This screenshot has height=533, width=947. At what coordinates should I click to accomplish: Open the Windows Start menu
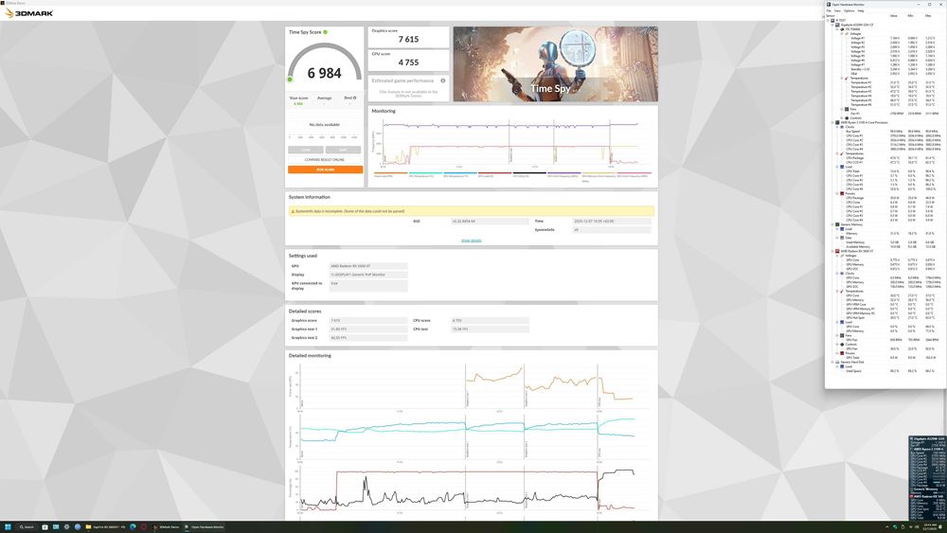pos(8,527)
